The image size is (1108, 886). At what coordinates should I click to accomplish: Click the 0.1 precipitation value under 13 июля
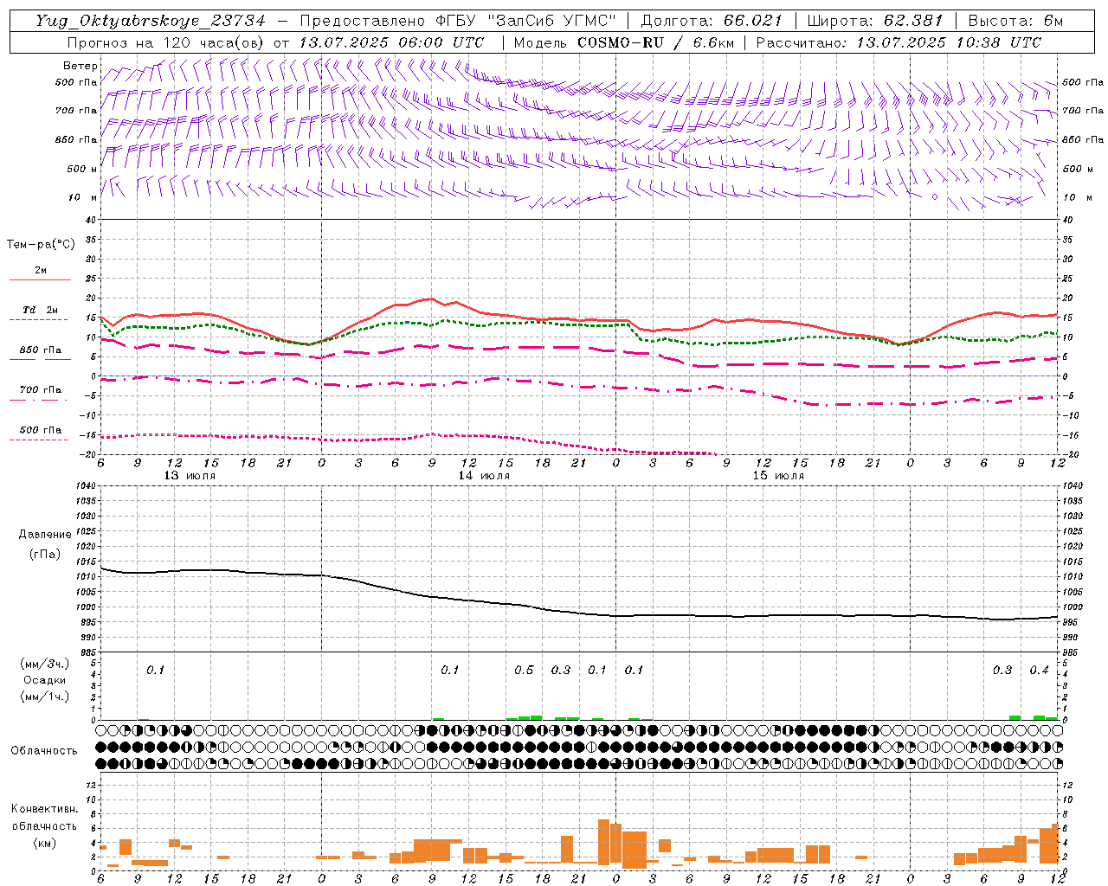pyautogui.click(x=155, y=671)
